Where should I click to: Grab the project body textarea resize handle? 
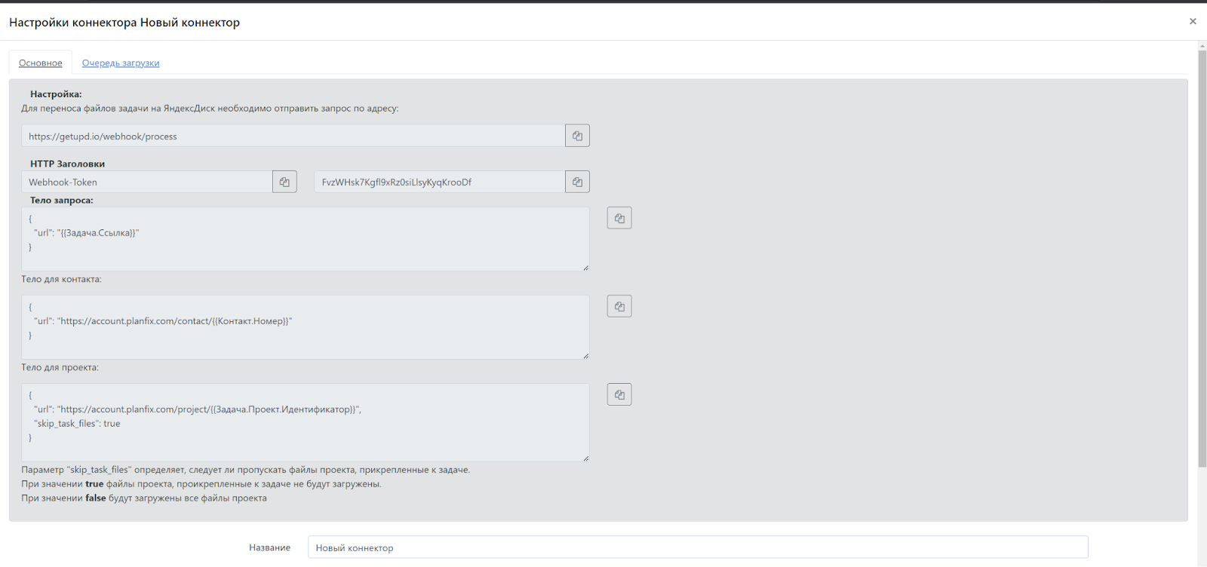[585, 458]
